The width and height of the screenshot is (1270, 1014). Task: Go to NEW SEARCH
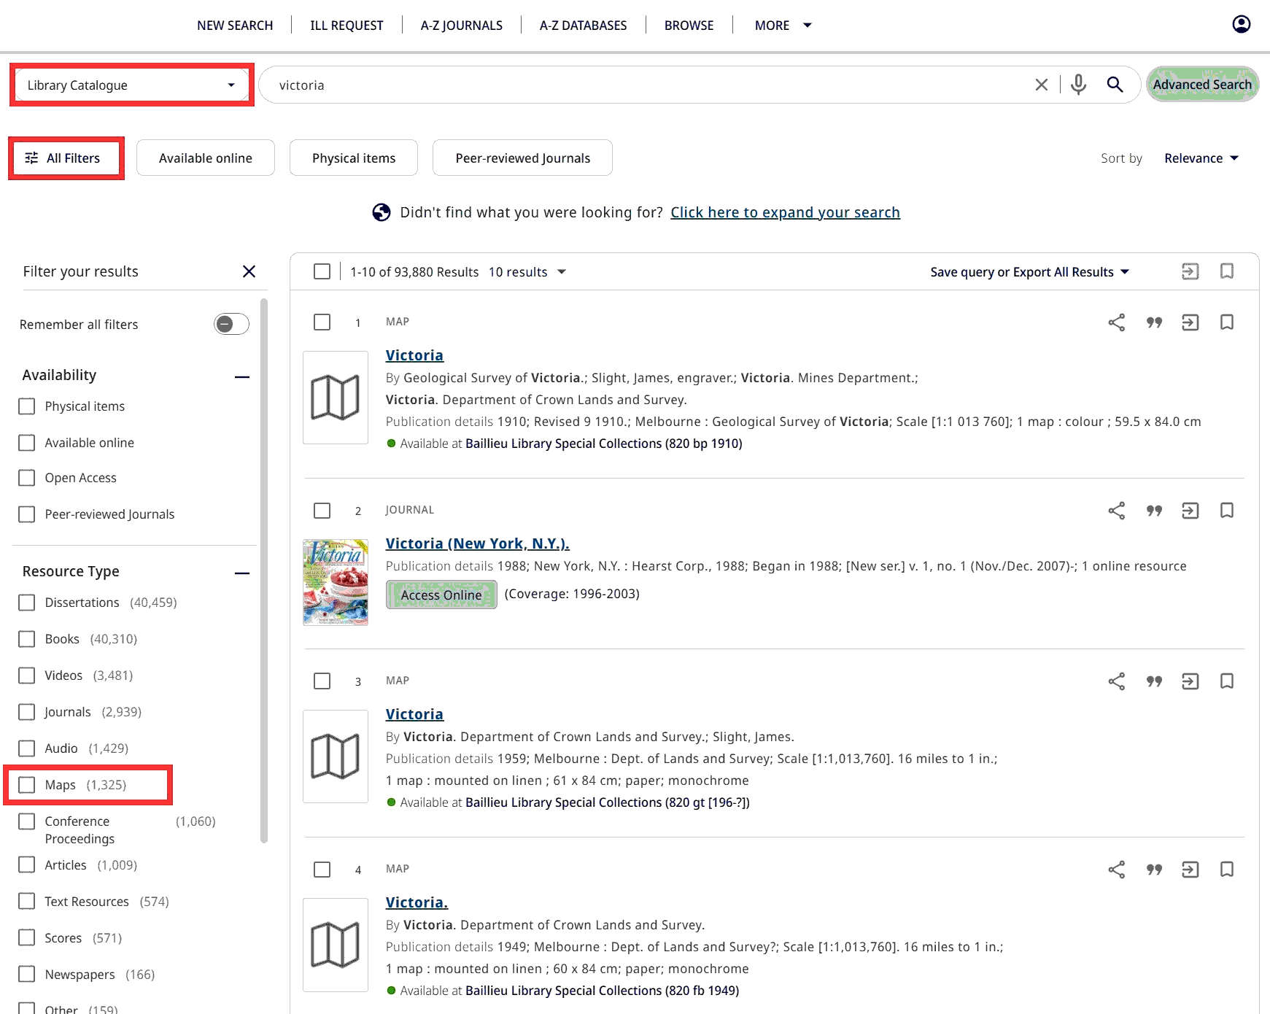click(x=235, y=26)
